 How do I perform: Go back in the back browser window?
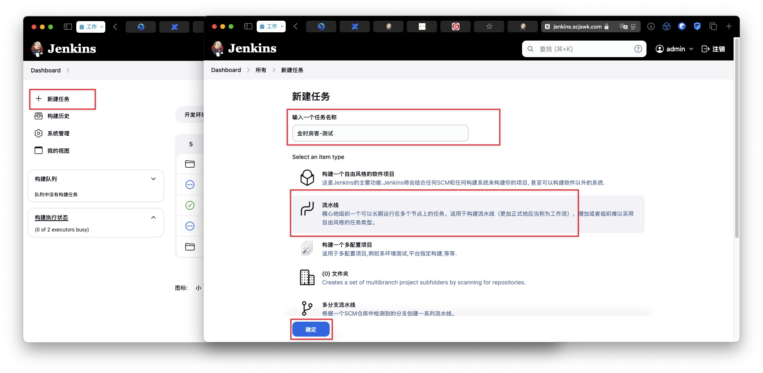[x=115, y=26]
